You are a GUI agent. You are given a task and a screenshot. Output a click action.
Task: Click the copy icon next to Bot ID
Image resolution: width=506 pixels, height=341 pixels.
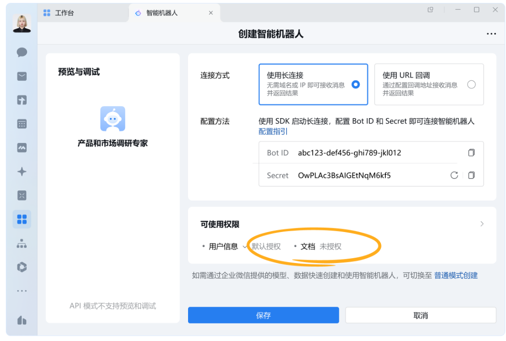click(471, 153)
